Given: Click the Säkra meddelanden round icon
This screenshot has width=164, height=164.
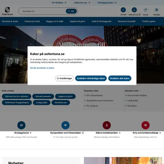Looking at the screenshot, I should coord(107,125).
